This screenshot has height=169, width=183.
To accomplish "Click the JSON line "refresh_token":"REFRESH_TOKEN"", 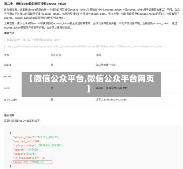I will tap(38, 146).
